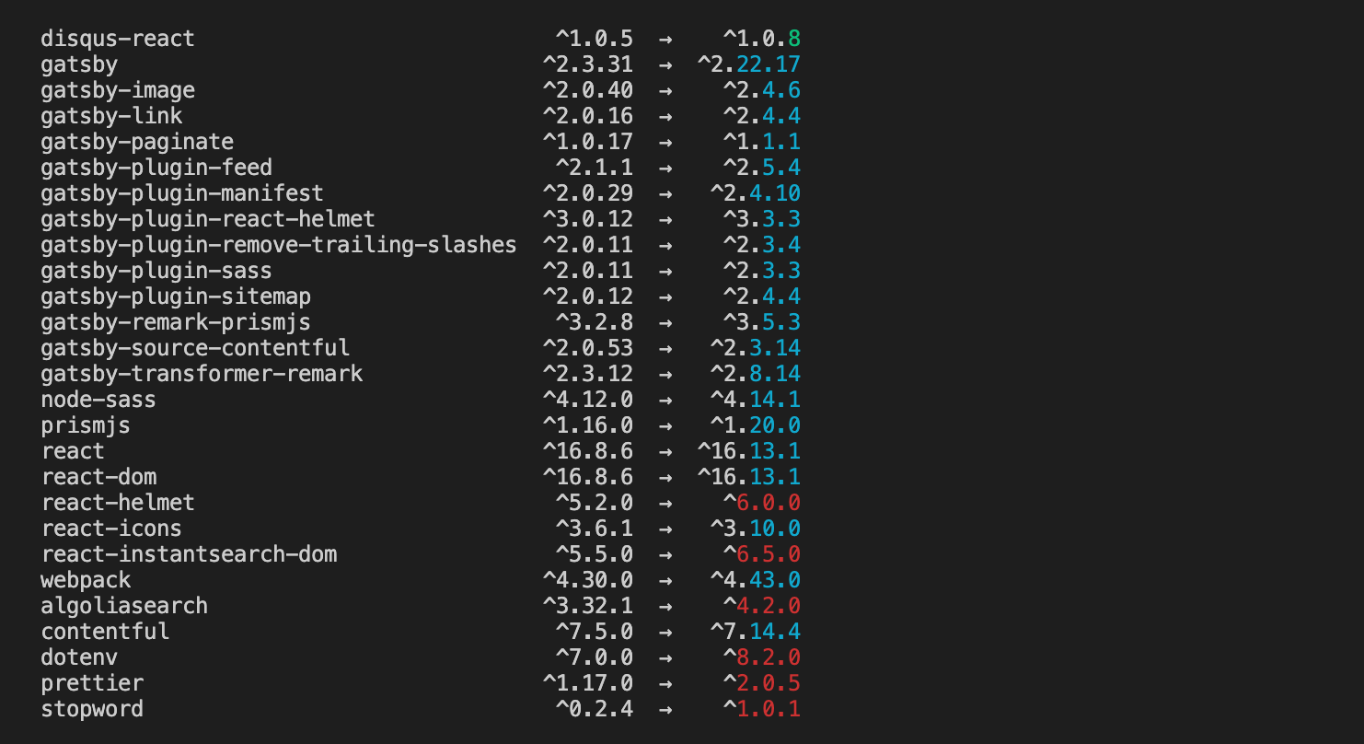Select the old version ^4.12.0 for node-sass
The image size is (1364, 744).
[x=588, y=400]
